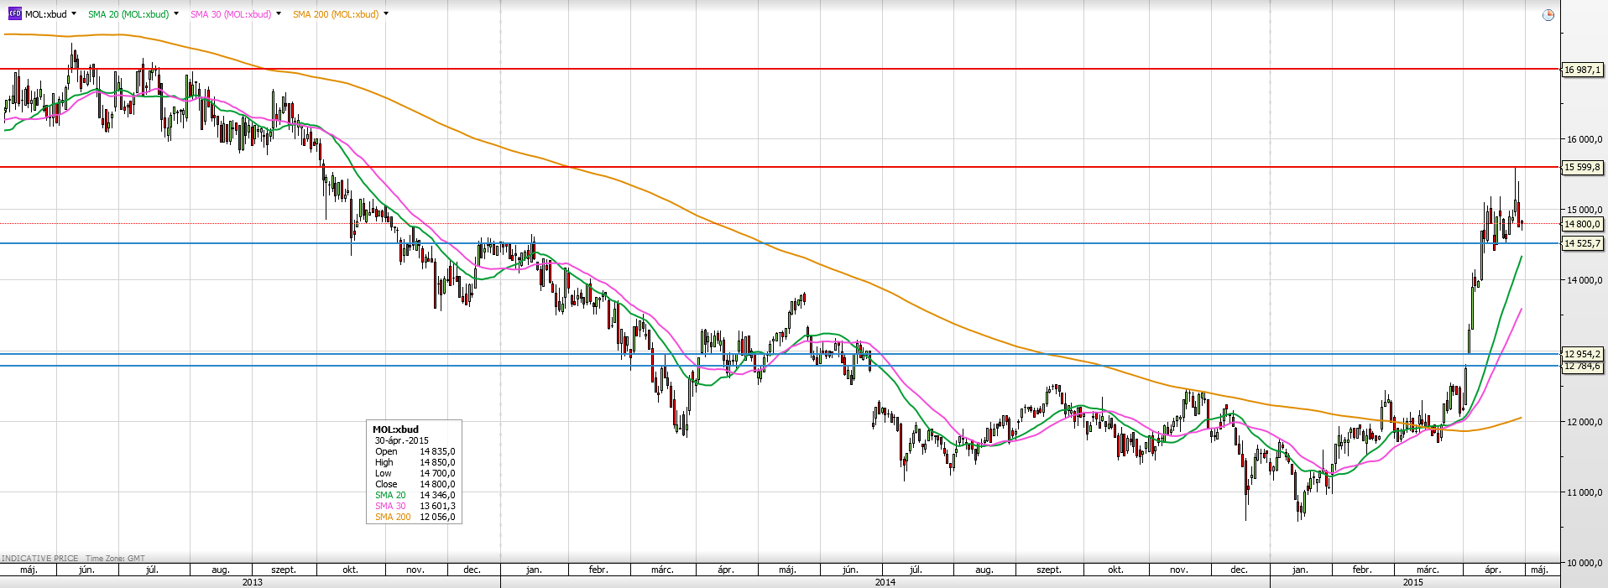Click the 16 000,0 axis value
Image resolution: width=1608 pixels, height=588 pixels.
(1584, 140)
